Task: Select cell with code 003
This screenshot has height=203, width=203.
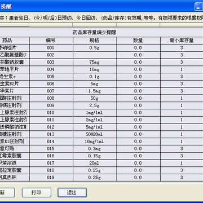Action: [51, 62]
